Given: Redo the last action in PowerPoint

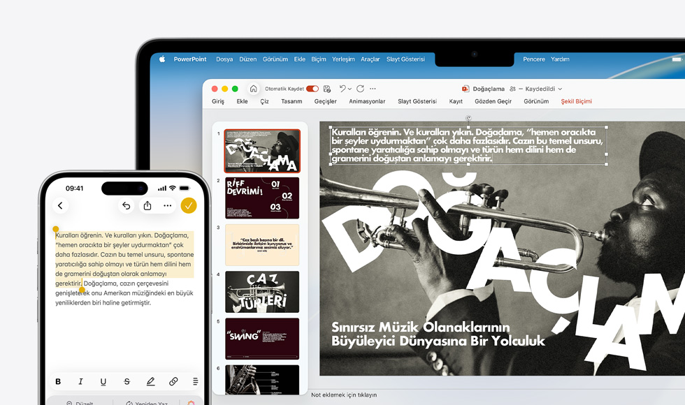Looking at the screenshot, I should (x=361, y=89).
